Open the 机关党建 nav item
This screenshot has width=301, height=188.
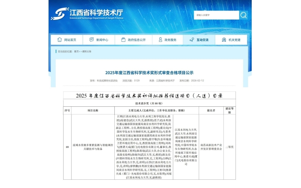[x=231, y=40]
